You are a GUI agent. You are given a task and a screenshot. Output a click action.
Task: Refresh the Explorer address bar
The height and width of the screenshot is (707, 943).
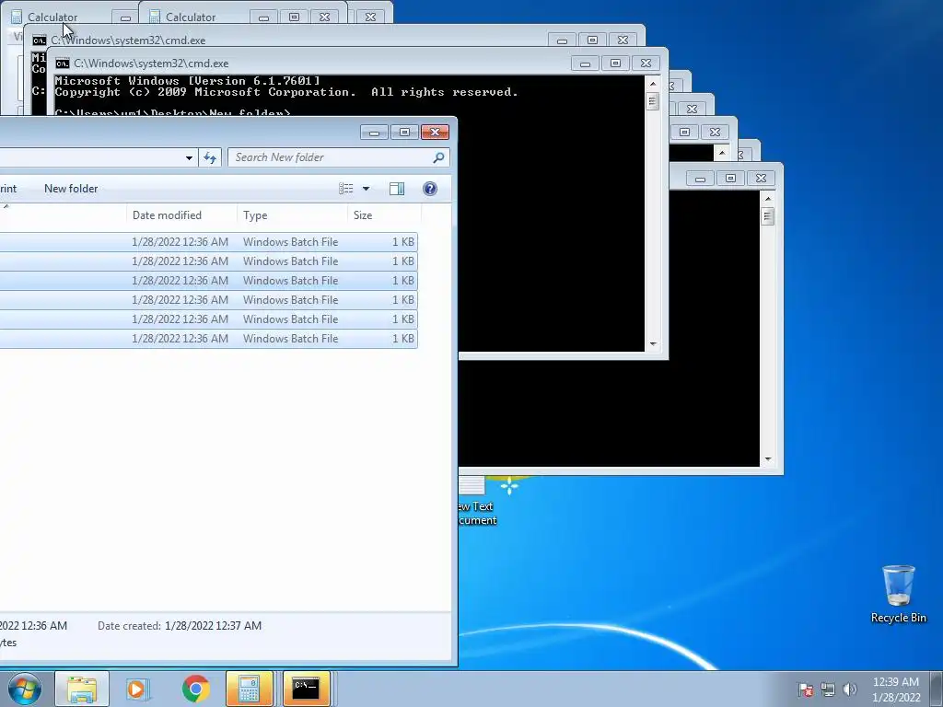[210, 157]
